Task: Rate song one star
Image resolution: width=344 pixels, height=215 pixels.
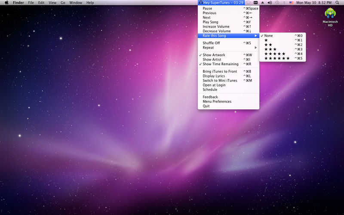Action: pyautogui.click(x=283, y=40)
